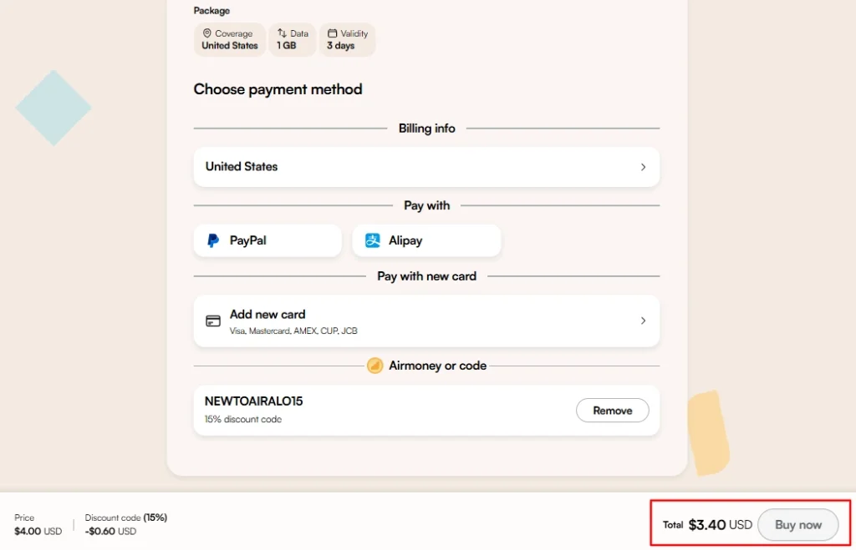Expand the United States billing chevron
The height and width of the screenshot is (550, 856).
[x=643, y=167]
